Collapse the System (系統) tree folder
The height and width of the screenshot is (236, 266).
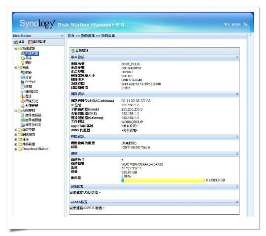16,68
